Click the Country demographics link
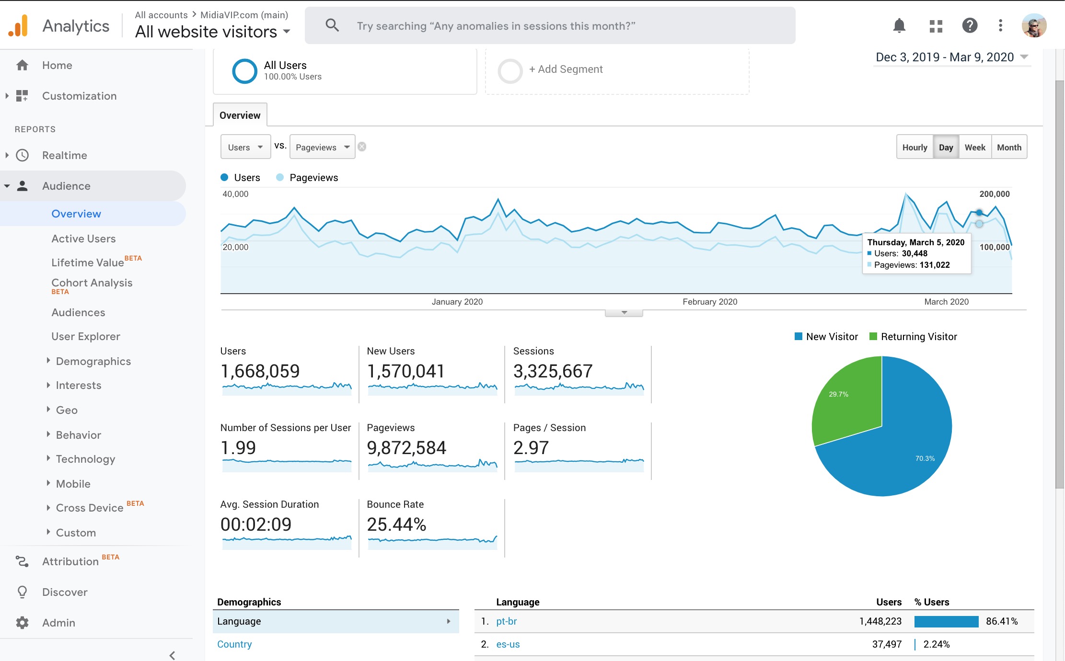The height and width of the screenshot is (661, 1065). [x=234, y=644]
